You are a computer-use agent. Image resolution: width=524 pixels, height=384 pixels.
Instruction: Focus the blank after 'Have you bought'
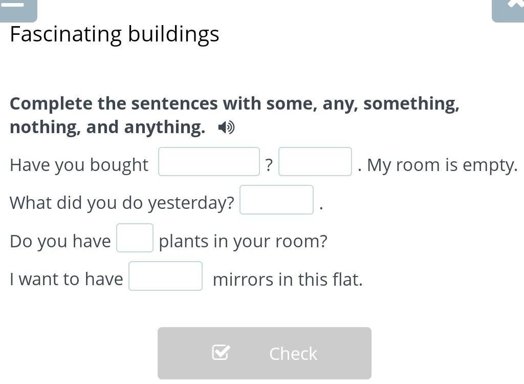(209, 162)
